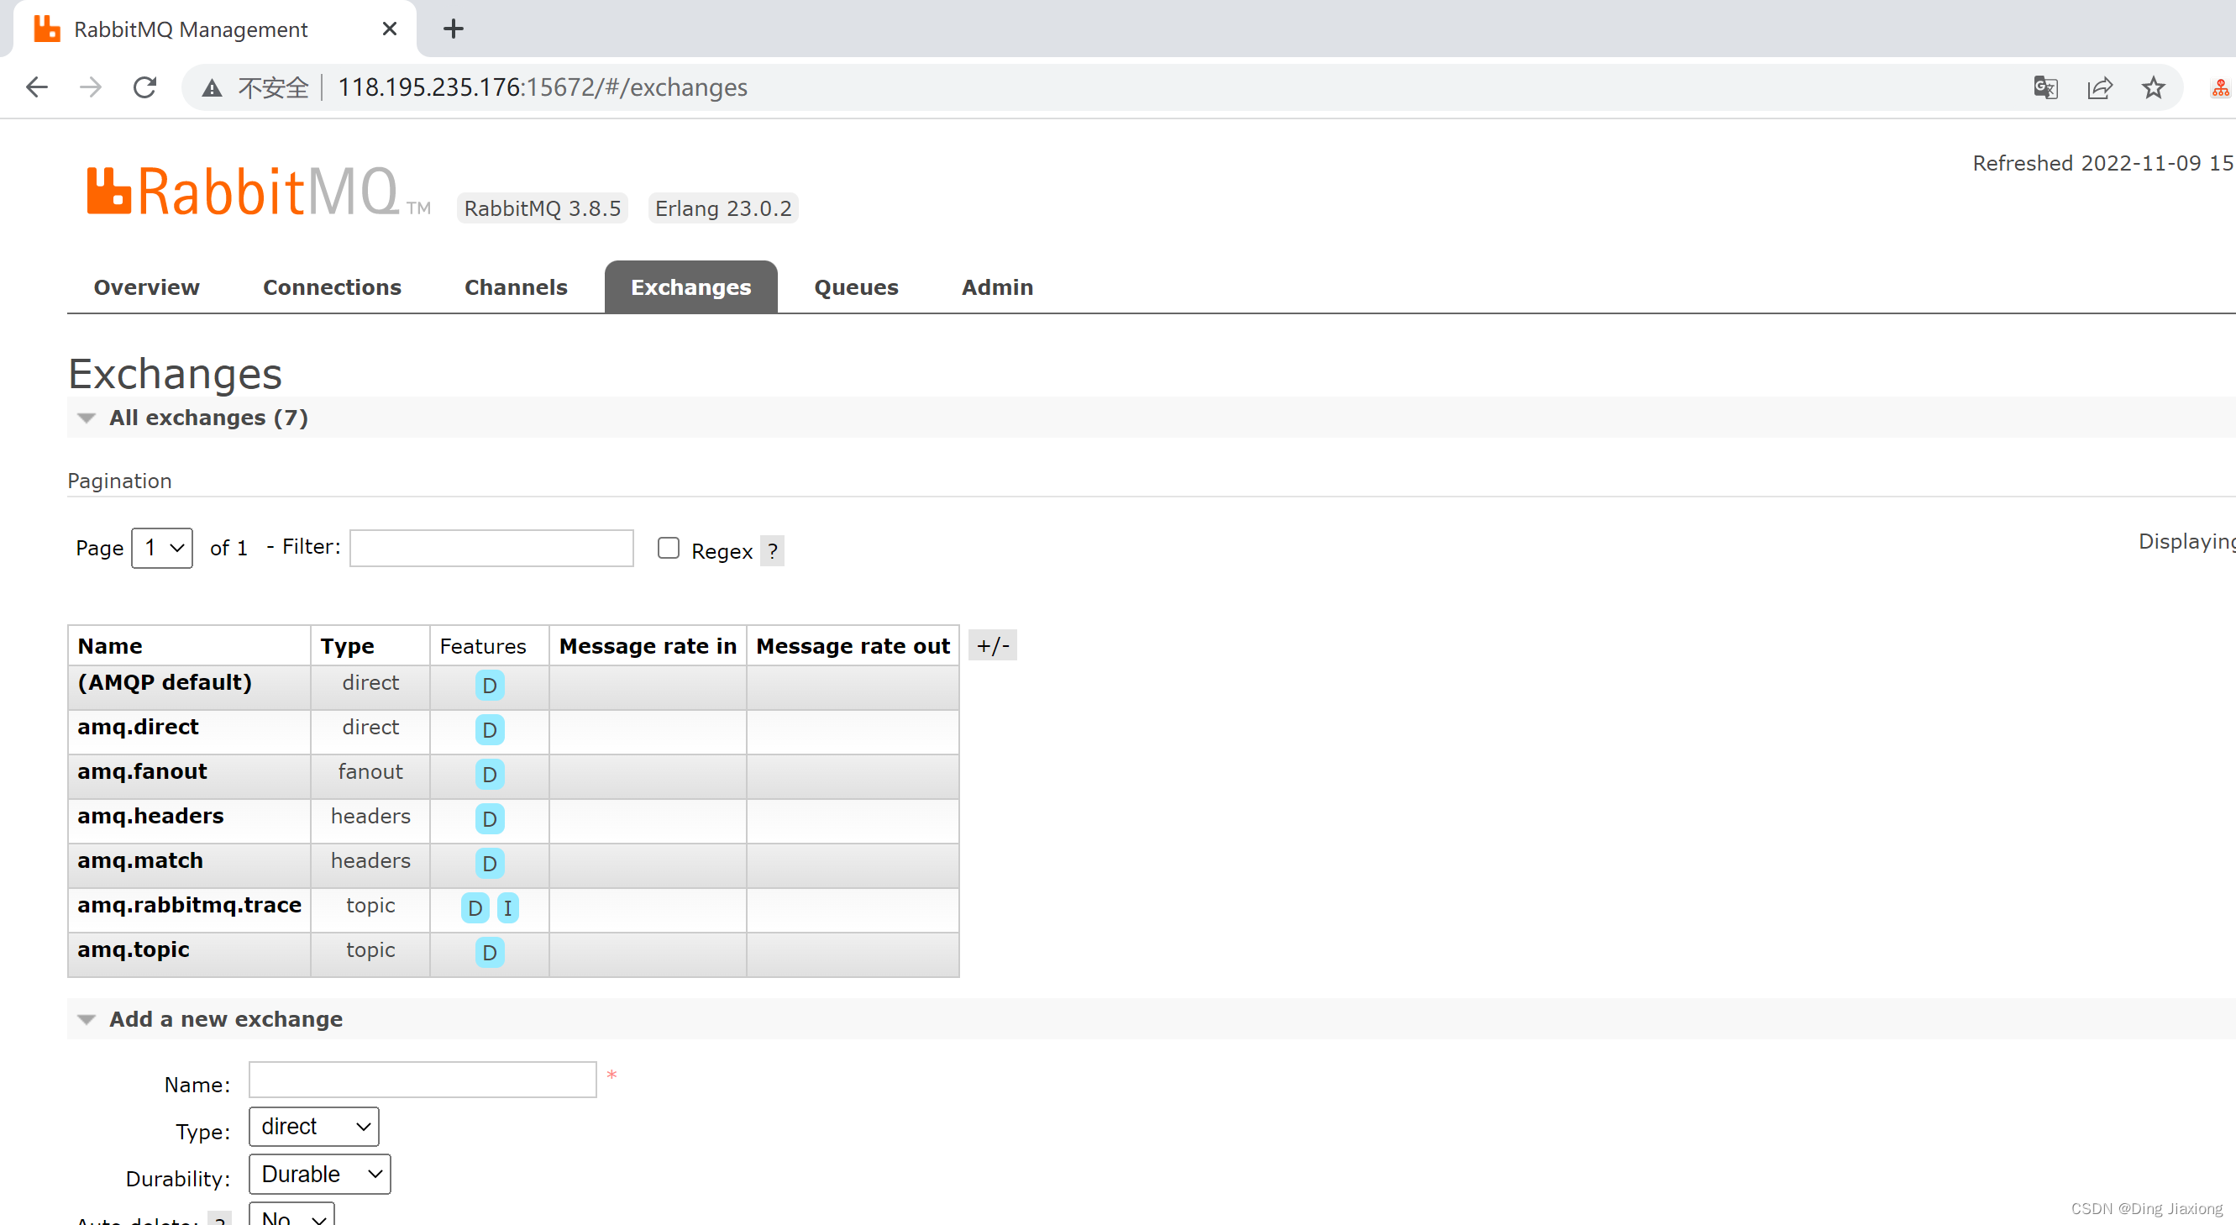Click D feature badge for amq.headers
This screenshot has height=1225, width=2236.
pyautogui.click(x=490, y=818)
